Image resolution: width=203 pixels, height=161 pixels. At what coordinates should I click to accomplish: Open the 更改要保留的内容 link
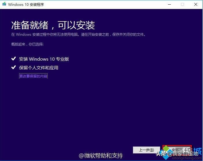pyautogui.click(x=33, y=76)
